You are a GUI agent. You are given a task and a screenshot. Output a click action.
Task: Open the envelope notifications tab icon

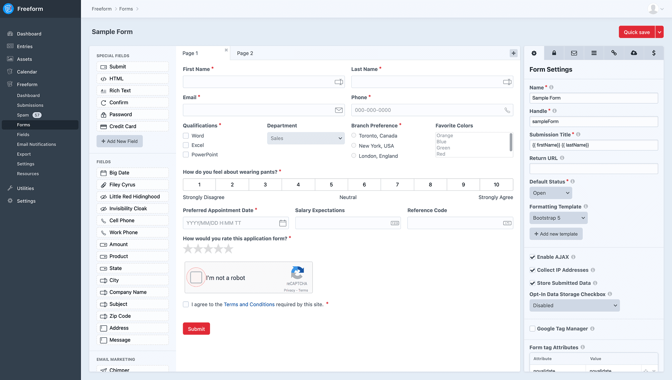point(574,53)
